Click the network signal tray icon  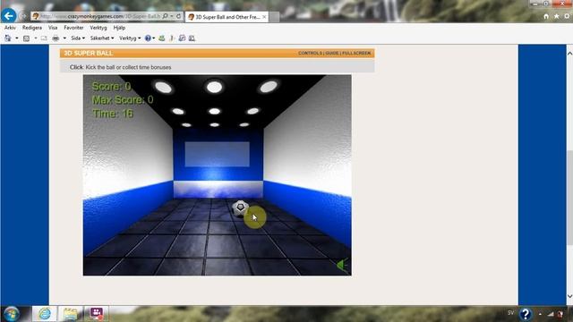pyautogui.click(x=551, y=314)
